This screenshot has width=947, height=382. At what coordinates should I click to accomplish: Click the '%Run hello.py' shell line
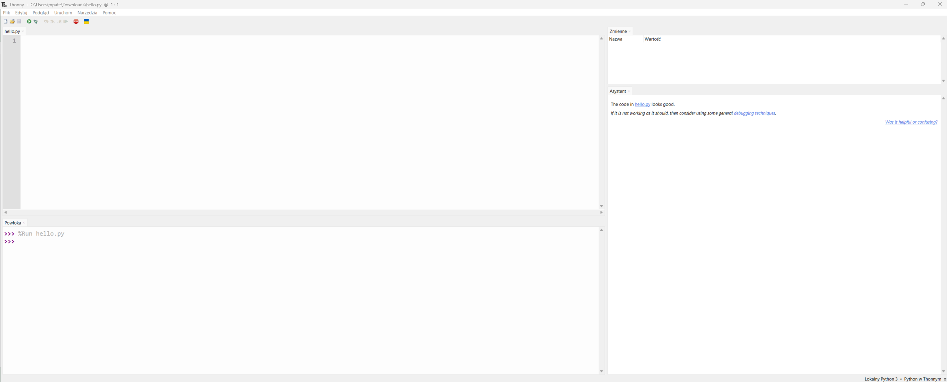point(41,234)
